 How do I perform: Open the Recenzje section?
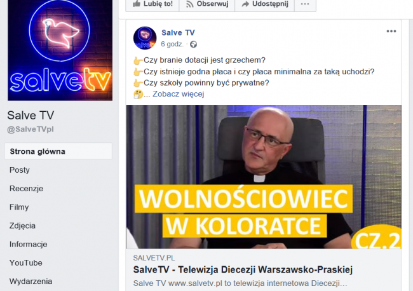(26, 189)
